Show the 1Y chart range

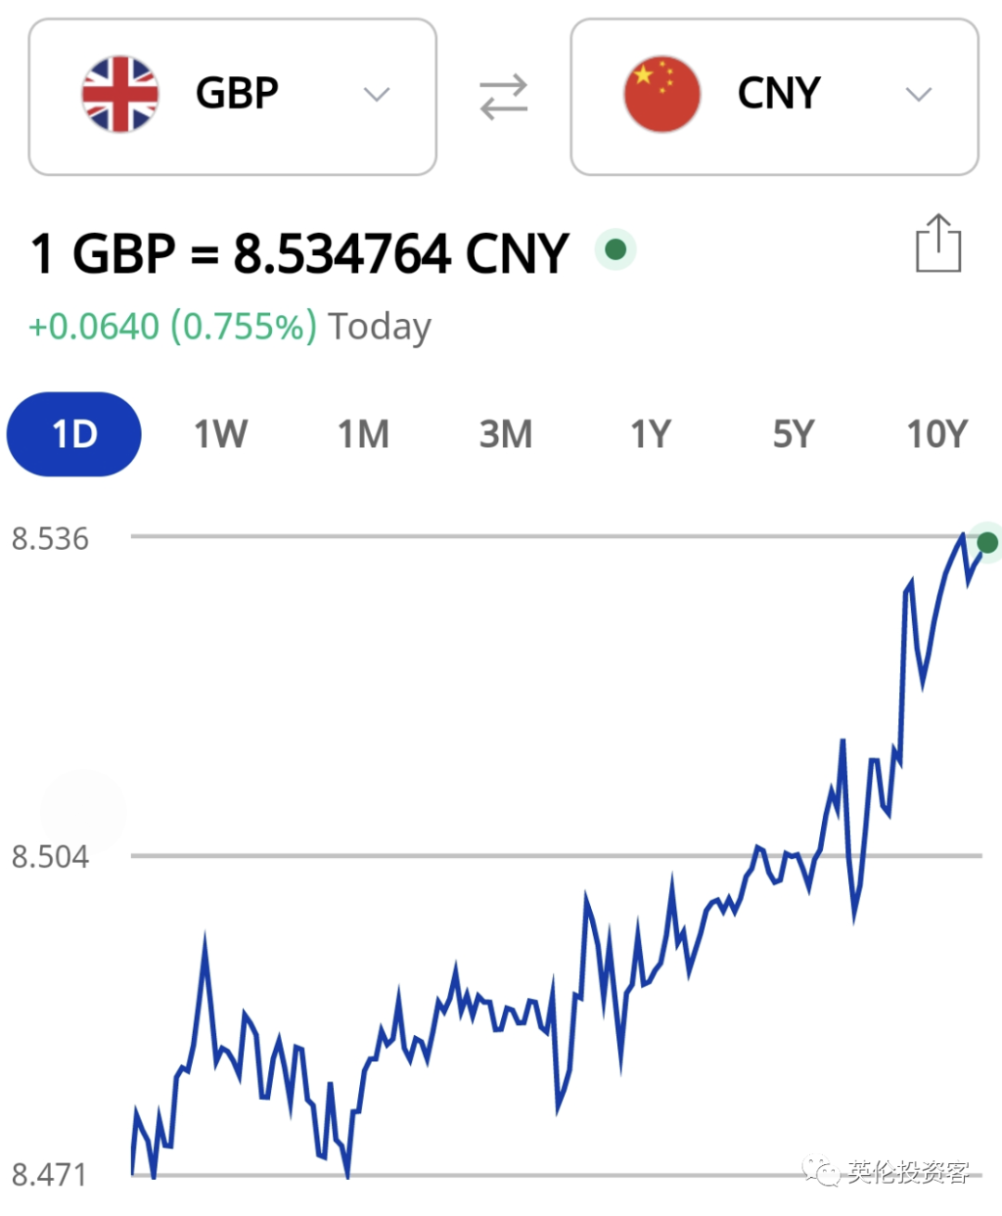(x=650, y=434)
